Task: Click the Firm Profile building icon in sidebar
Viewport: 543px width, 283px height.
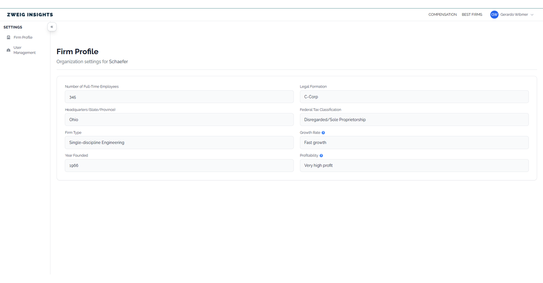Action: click(8, 37)
